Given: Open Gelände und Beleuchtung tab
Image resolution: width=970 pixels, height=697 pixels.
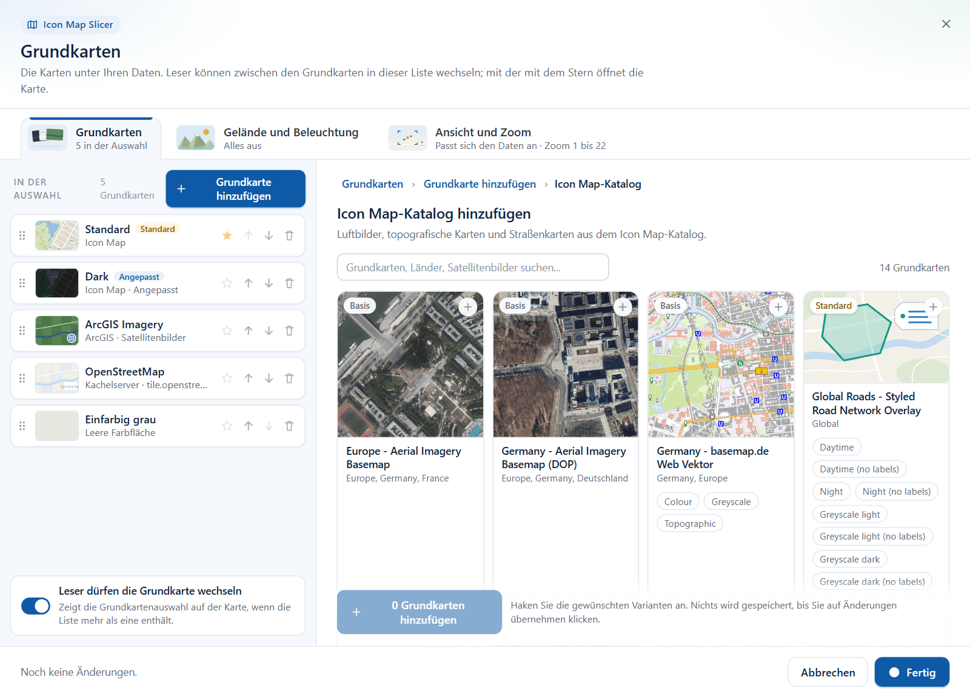Looking at the screenshot, I should 268,138.
